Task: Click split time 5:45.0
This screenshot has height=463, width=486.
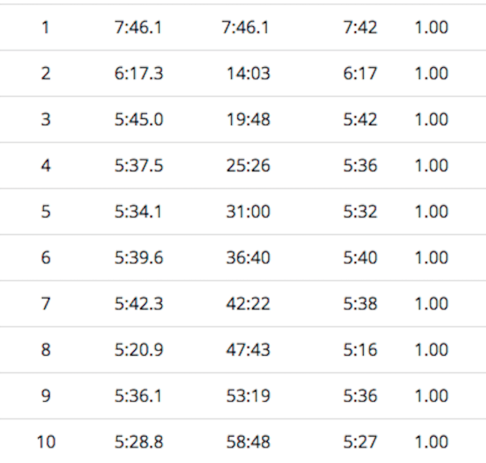Action: 139,120
